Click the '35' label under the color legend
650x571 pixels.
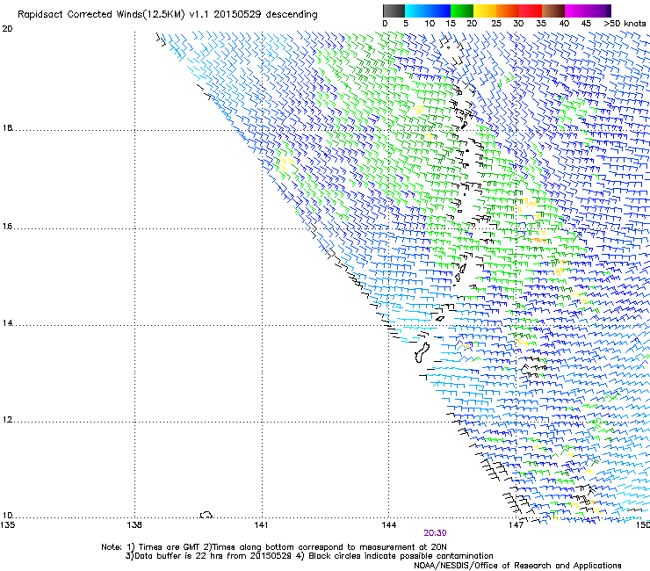coord(541,24)
